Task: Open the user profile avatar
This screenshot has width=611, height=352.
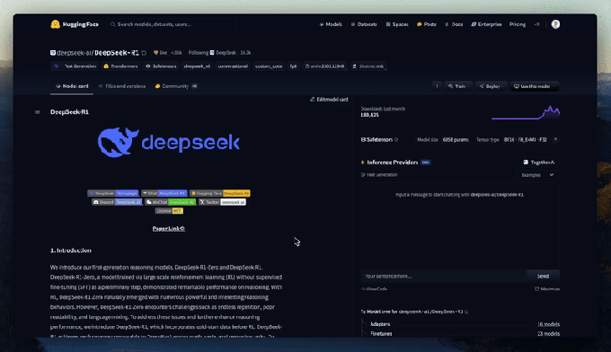Action: pos(555,24)
